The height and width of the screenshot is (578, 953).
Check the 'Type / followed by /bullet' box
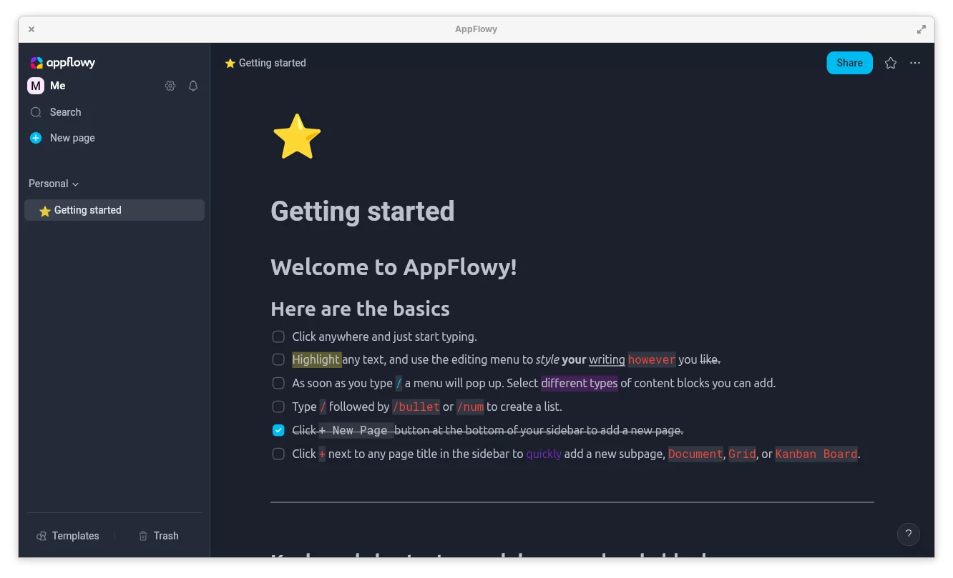click(278, 407)
